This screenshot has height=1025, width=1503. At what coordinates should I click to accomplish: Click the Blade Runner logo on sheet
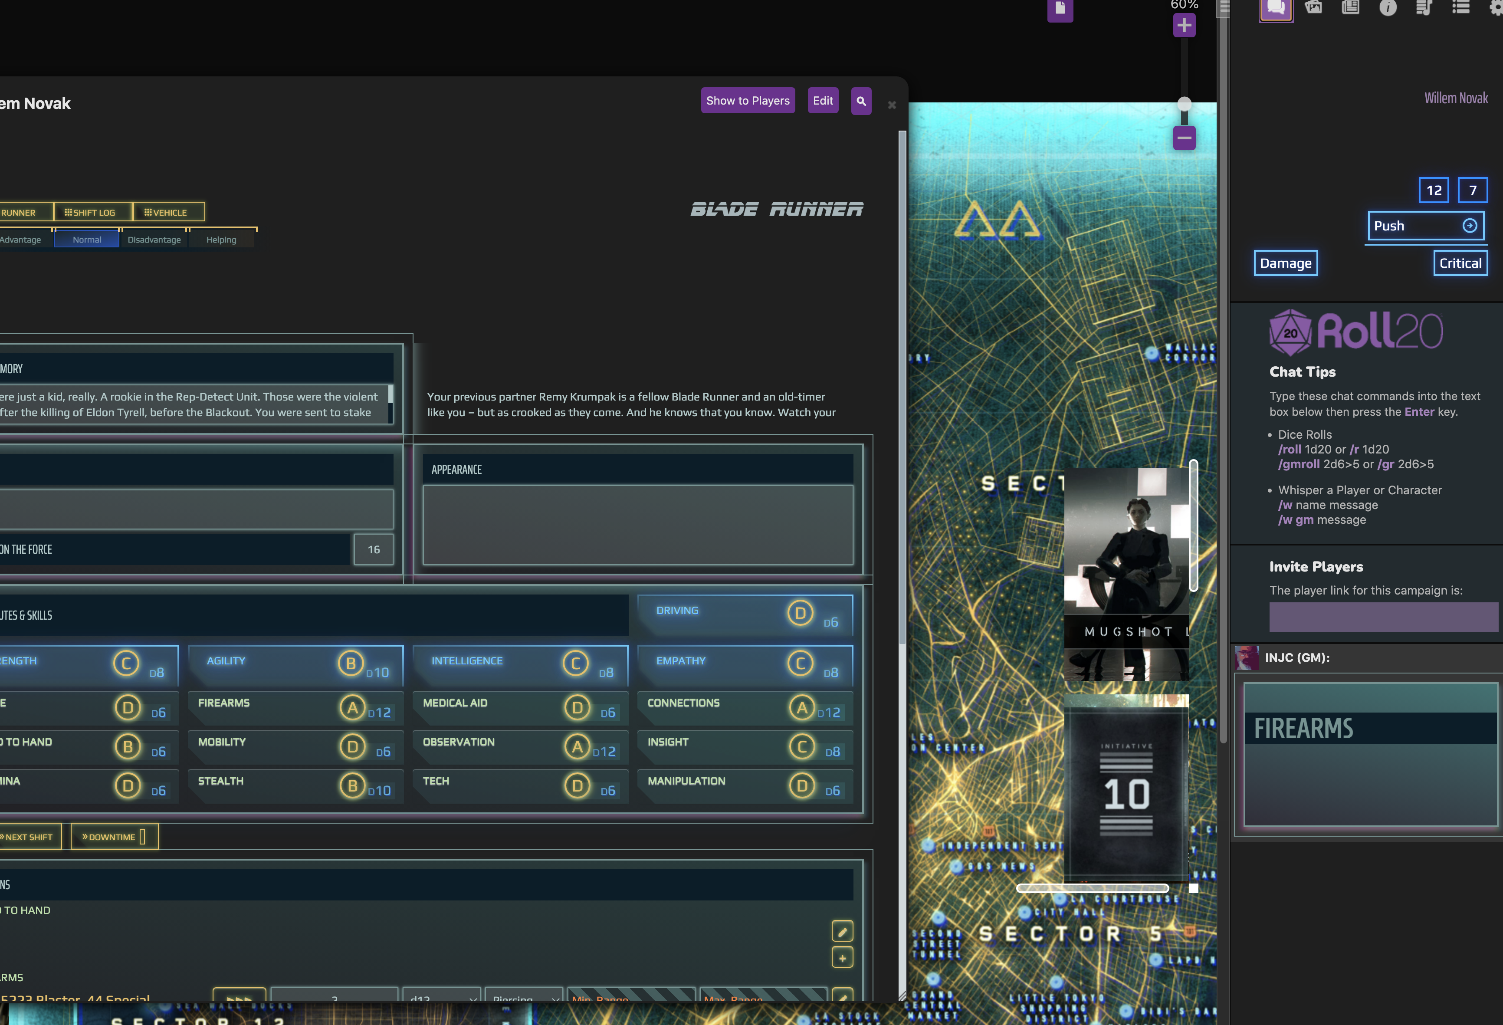click(x=777, y=210)
